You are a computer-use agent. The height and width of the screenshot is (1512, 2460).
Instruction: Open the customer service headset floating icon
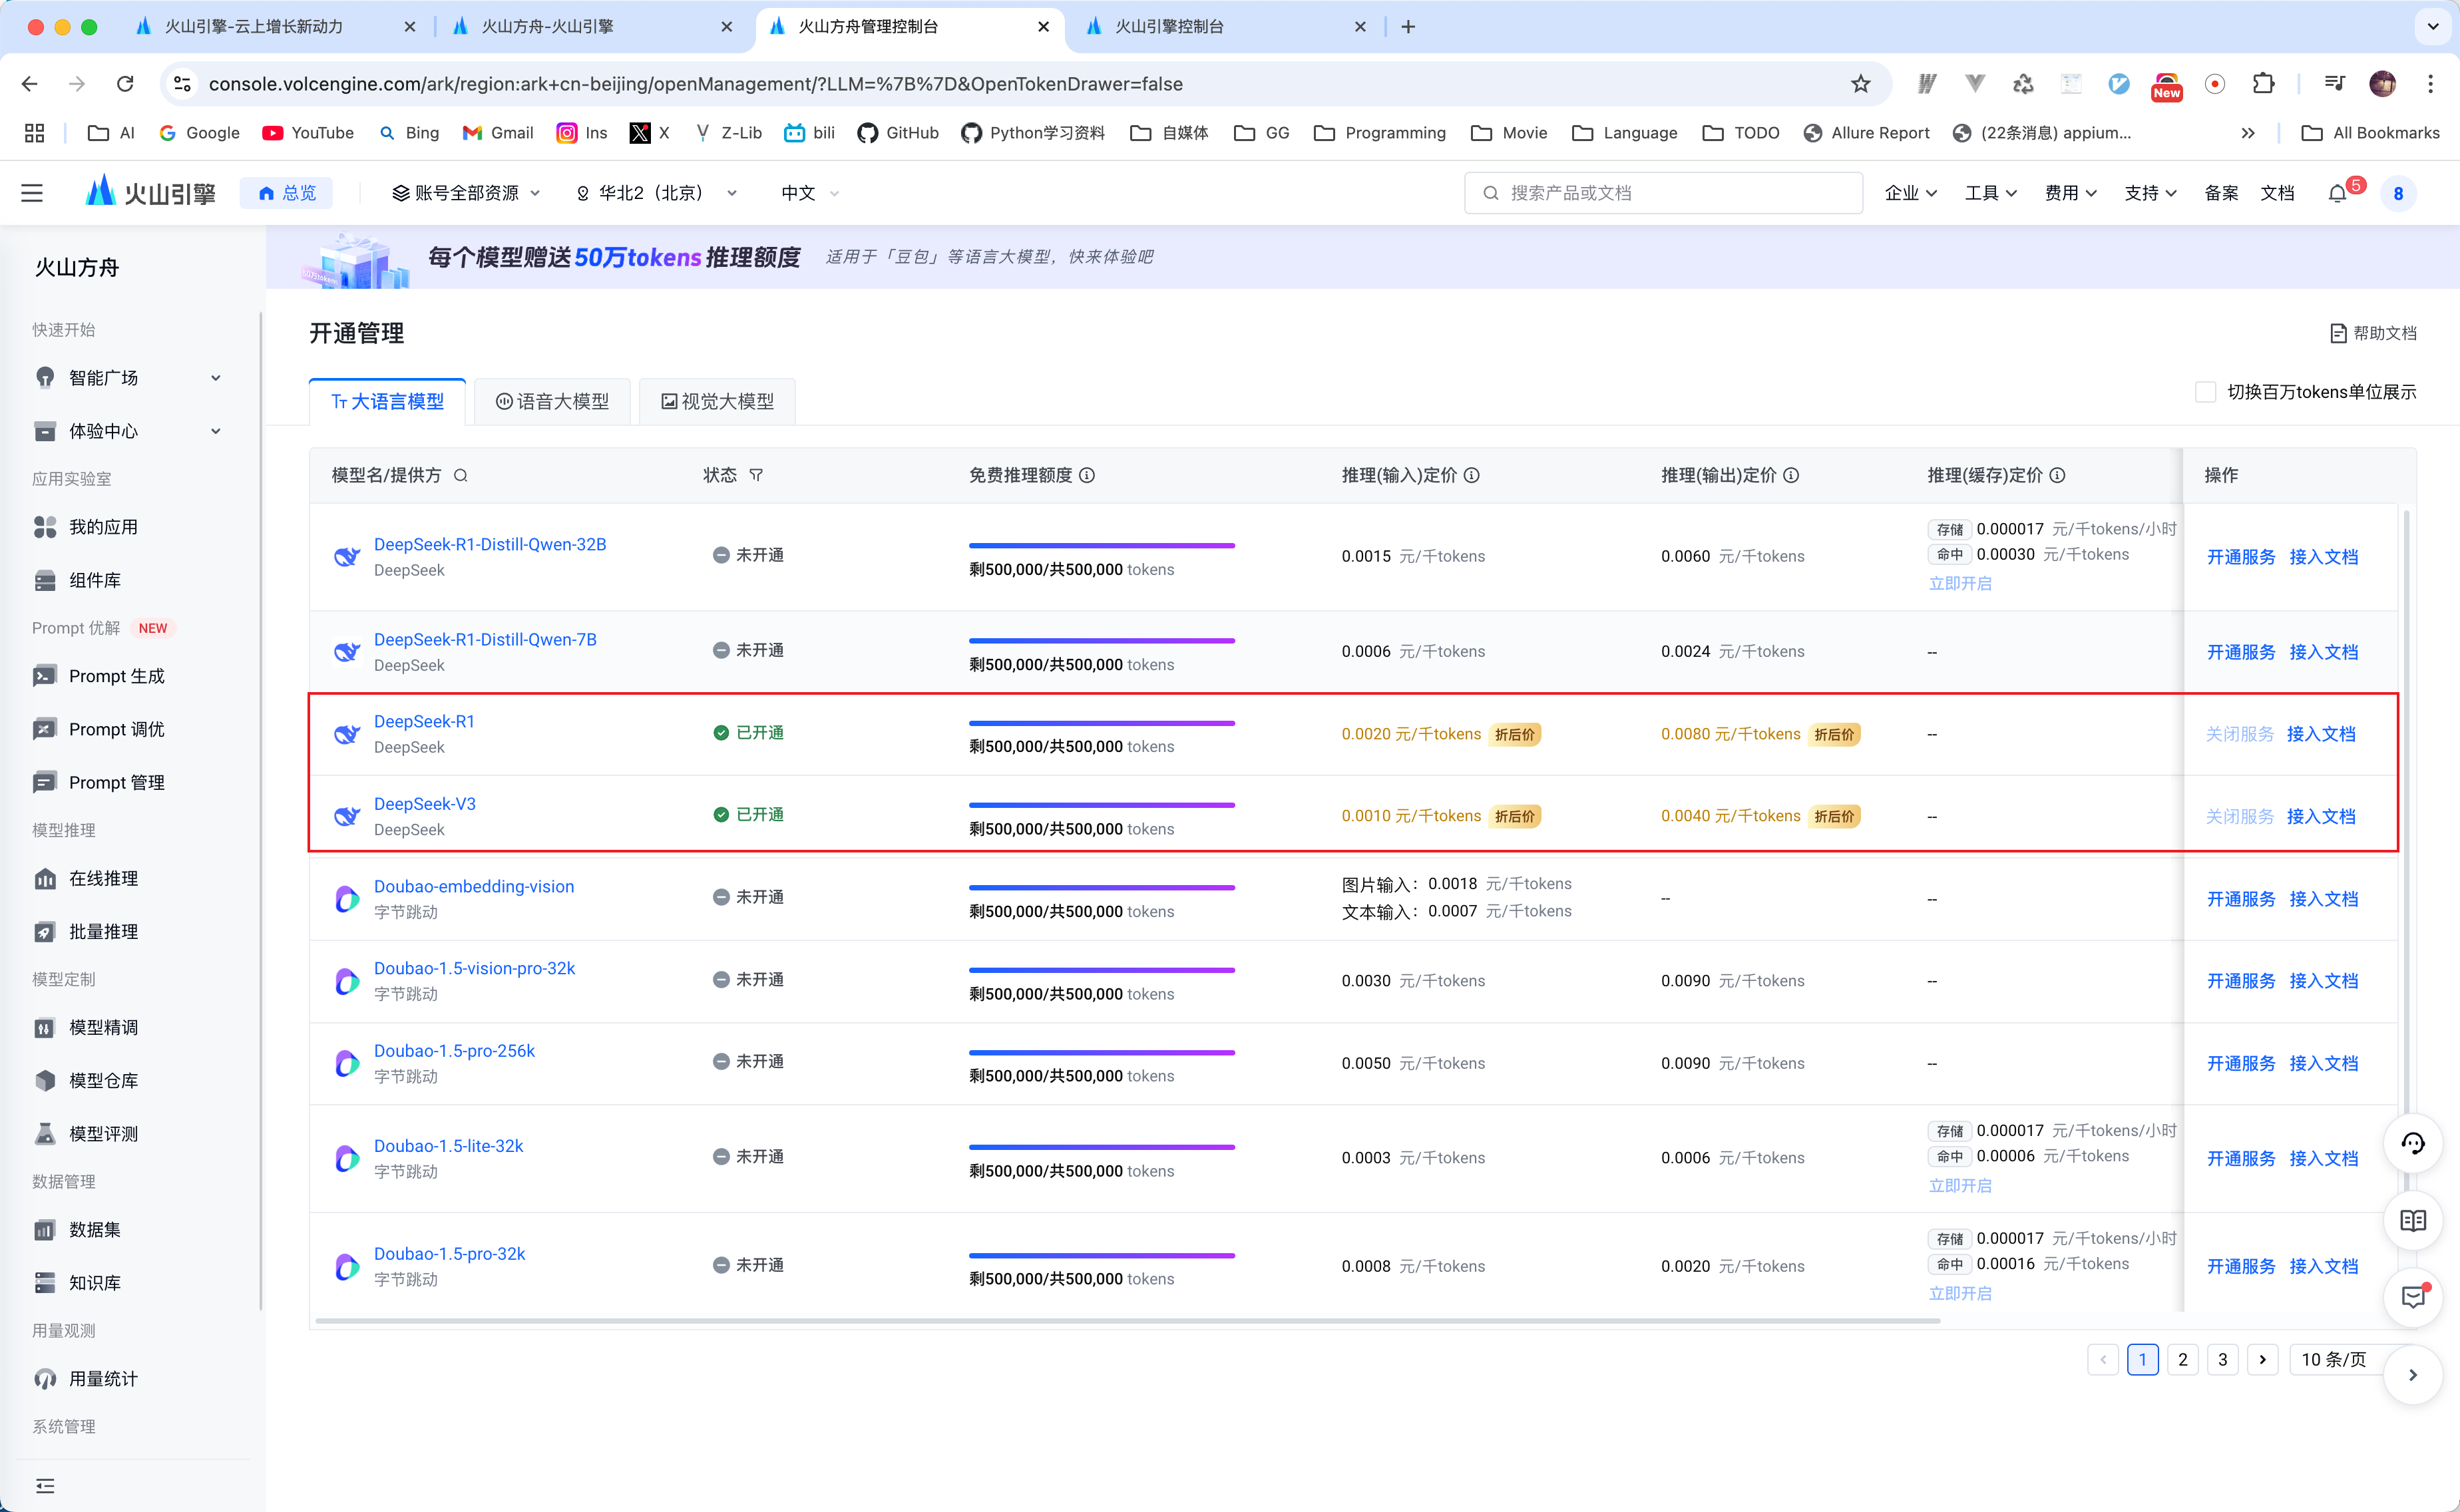point(2413,1143)
